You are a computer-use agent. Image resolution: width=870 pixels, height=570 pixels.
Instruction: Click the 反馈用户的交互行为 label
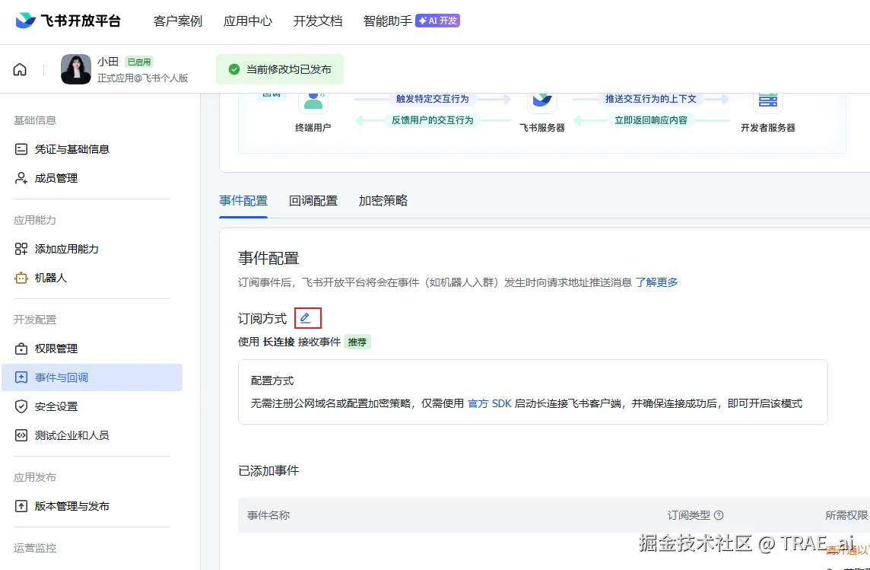[433, 120]
